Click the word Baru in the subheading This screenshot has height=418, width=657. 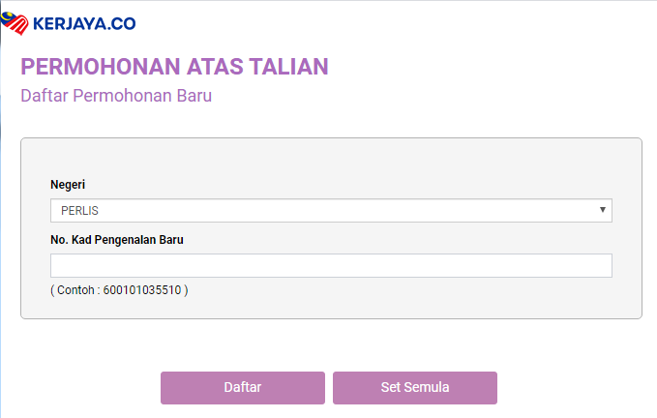[x=194, y=96]
